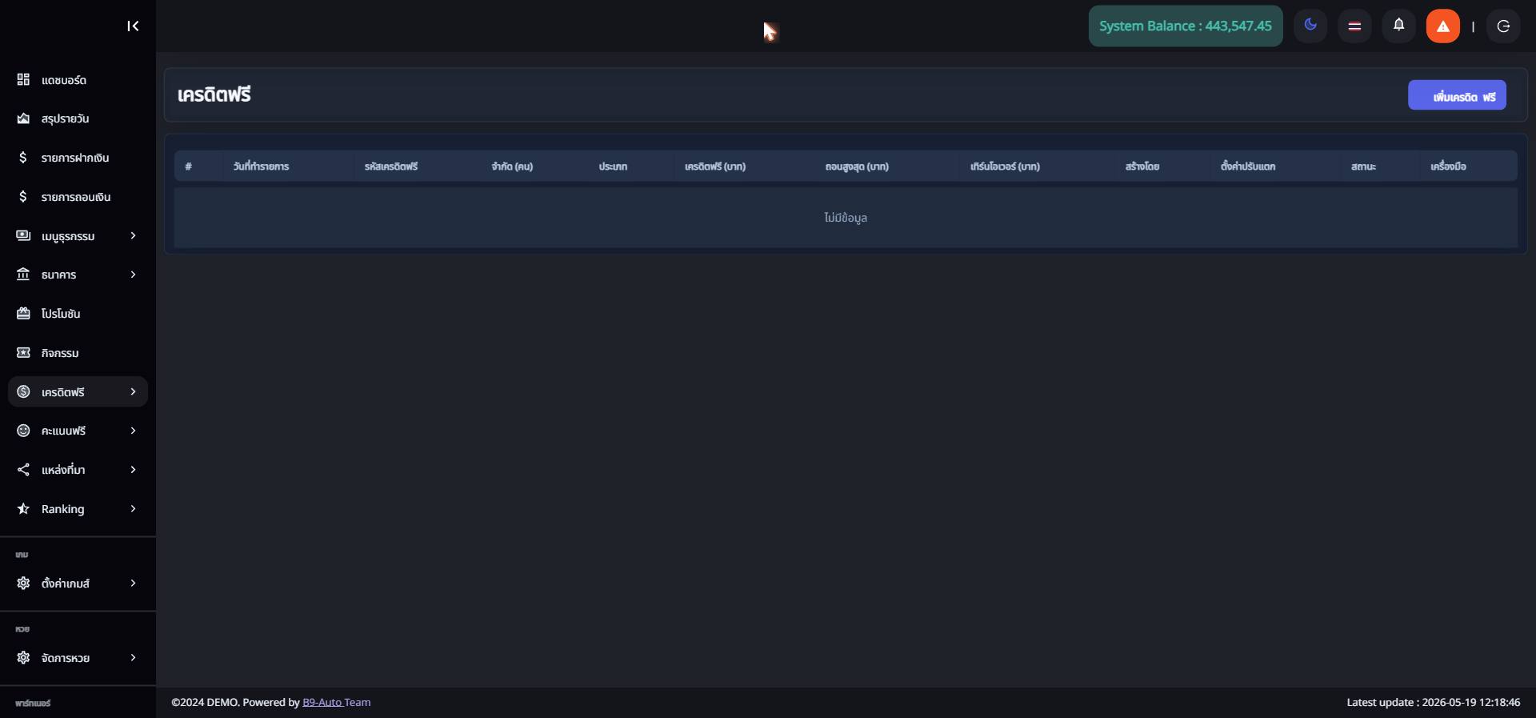The width and height of the screenshot is (1536, 718).
Task: Click the เมนูธุรกรรม money icon
Action: pyautogui.click(x=23, y=235)
